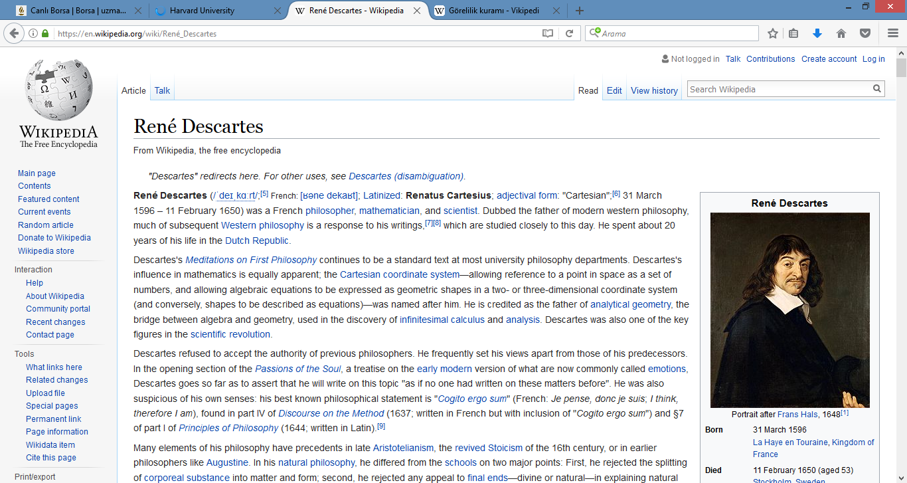Open Community portal link
This screenshot has width=907, height=483.
(x=58, y=309)
